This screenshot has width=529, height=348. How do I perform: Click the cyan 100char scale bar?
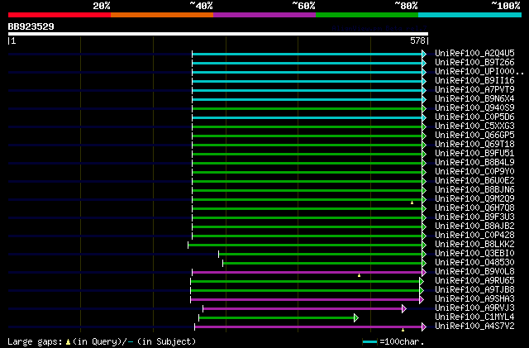coord(369,342)
